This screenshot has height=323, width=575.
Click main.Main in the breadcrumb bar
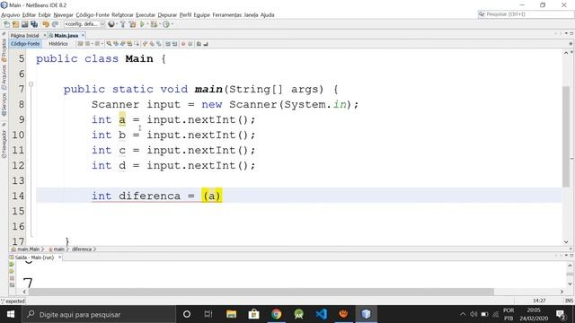(28, 249)
